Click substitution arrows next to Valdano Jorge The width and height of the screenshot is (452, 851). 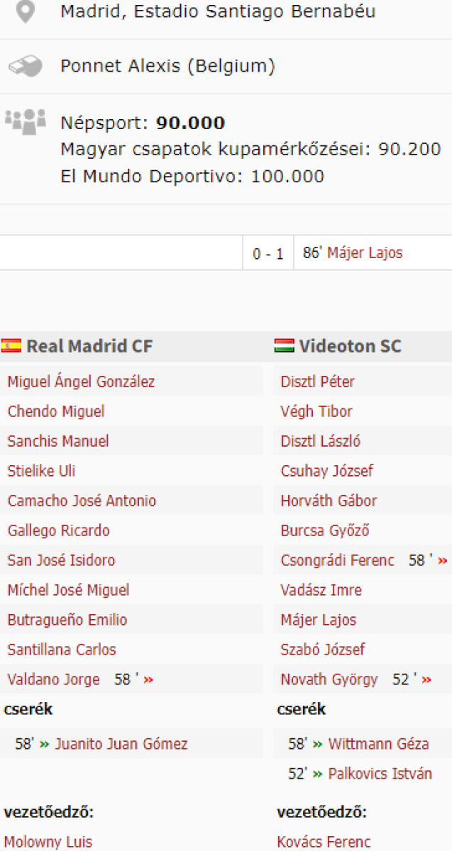pyautogui.click(x=148, y=679)
